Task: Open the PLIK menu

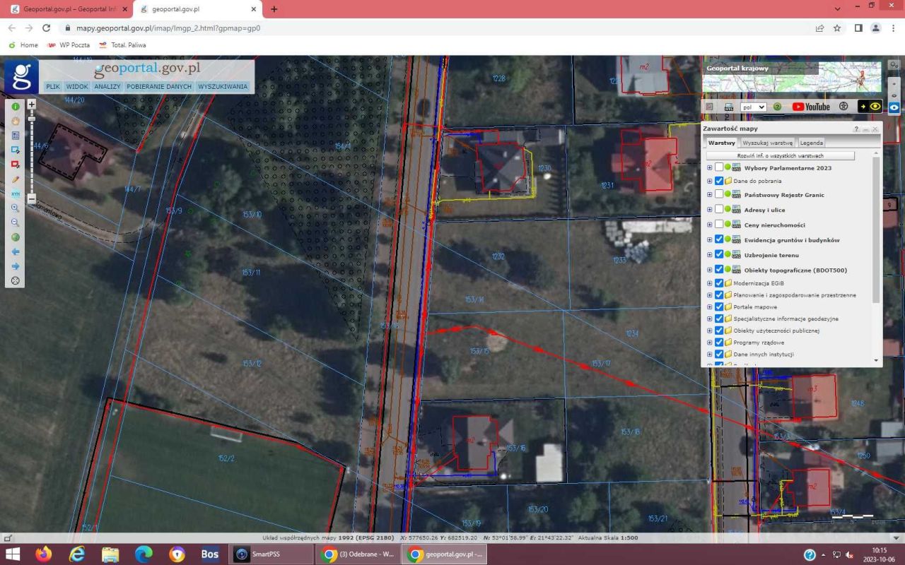Action: coord(52,86)
